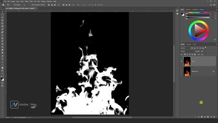Viewport: 218px width, 123px height.
Task: Select the Gradient tool
Action: (2, 47)
